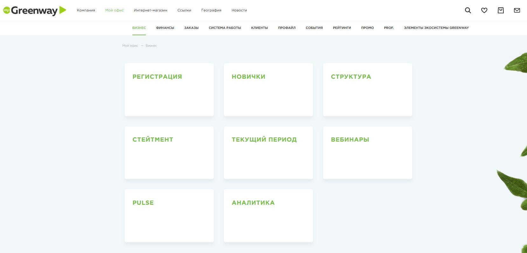527x253 pixels.
Task: Select the Рейтинги tab
Action: 342,28
